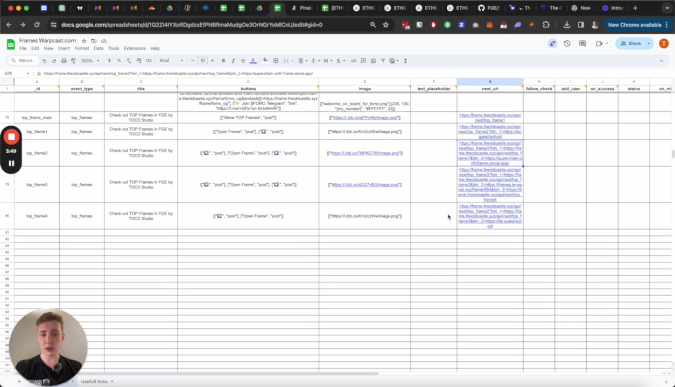Viewport: 675px width, 387px height.
Task: Click the Functions sigma icon
Action: tap(405, 61)
